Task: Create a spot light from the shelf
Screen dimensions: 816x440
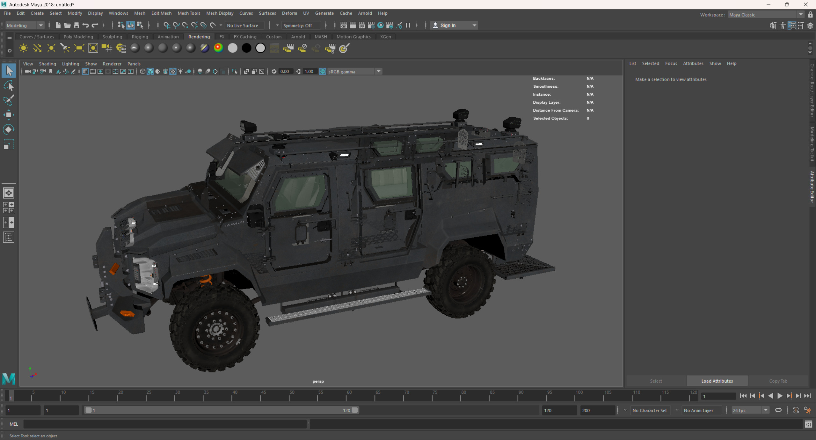Action: [x=65, y=48]
